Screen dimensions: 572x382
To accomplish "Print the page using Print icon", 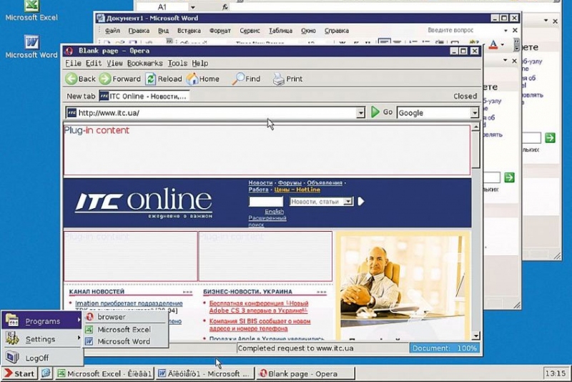I will (x=287, y=79).
